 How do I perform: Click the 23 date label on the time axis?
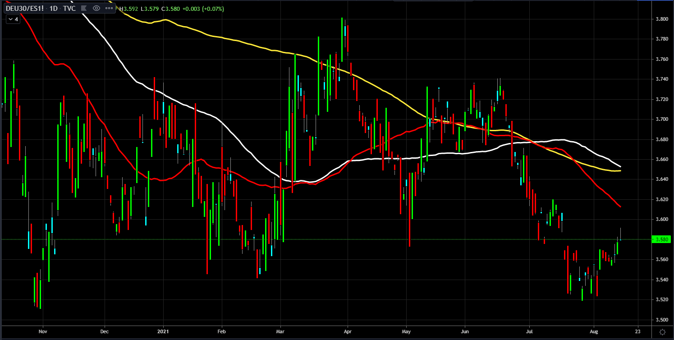click(637, 331)
